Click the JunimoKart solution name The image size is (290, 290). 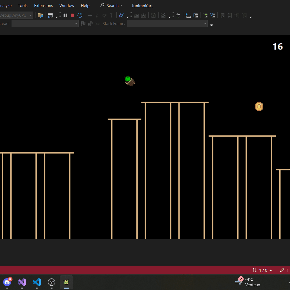[142, 6]
